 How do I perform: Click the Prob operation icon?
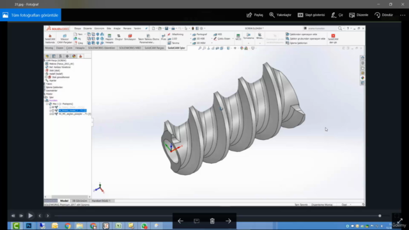point(164,37)
